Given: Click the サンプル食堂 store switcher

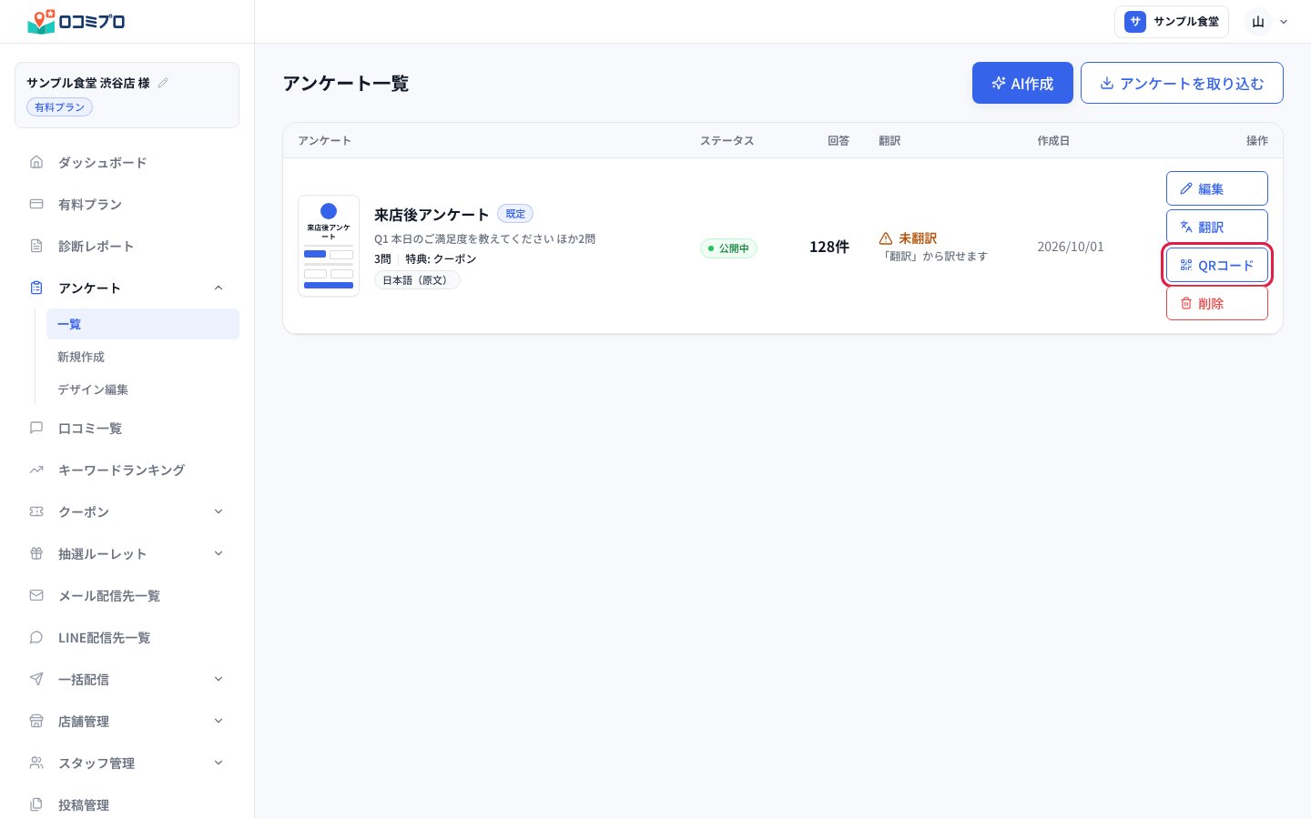Looking at the screenshot, I should [1172, 22].
